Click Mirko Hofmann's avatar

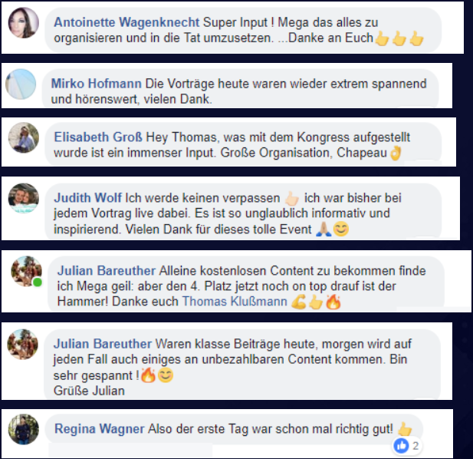tap(21, 84)
